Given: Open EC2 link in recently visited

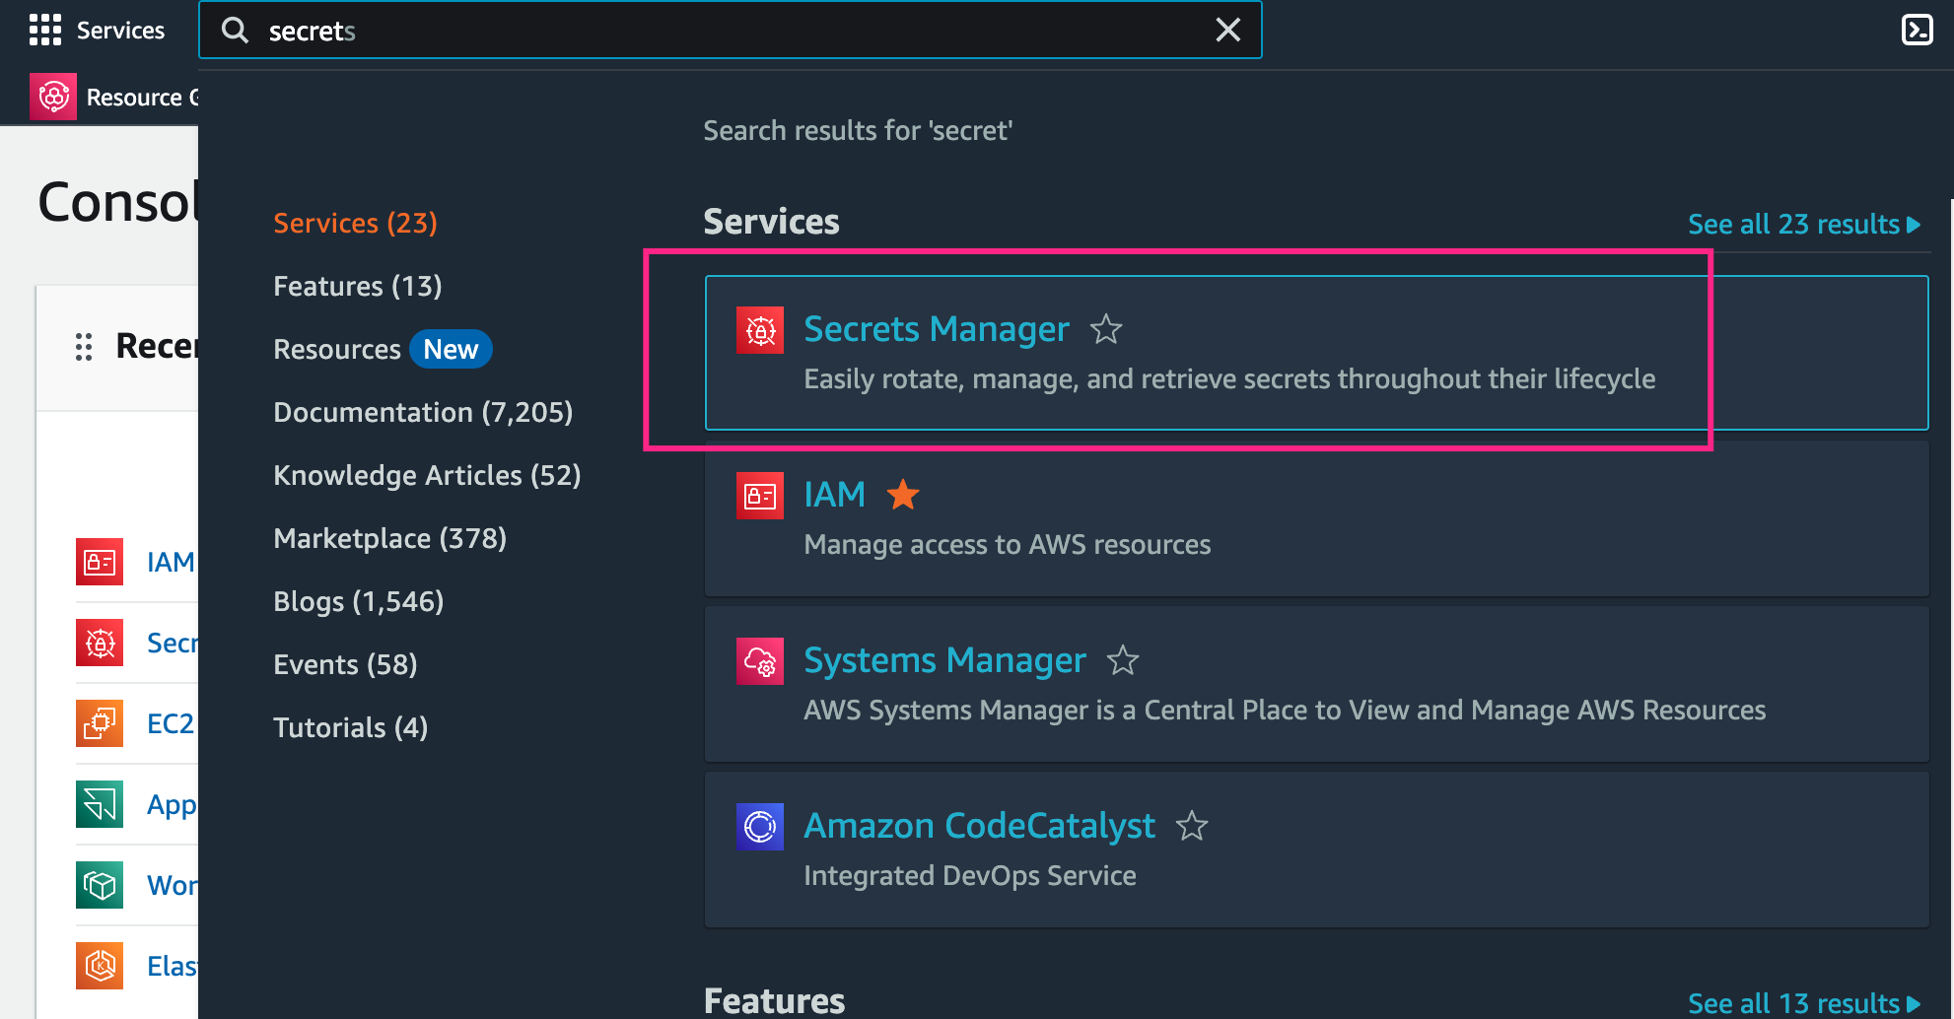Looking at the screenshot, I should pos(171,723).
